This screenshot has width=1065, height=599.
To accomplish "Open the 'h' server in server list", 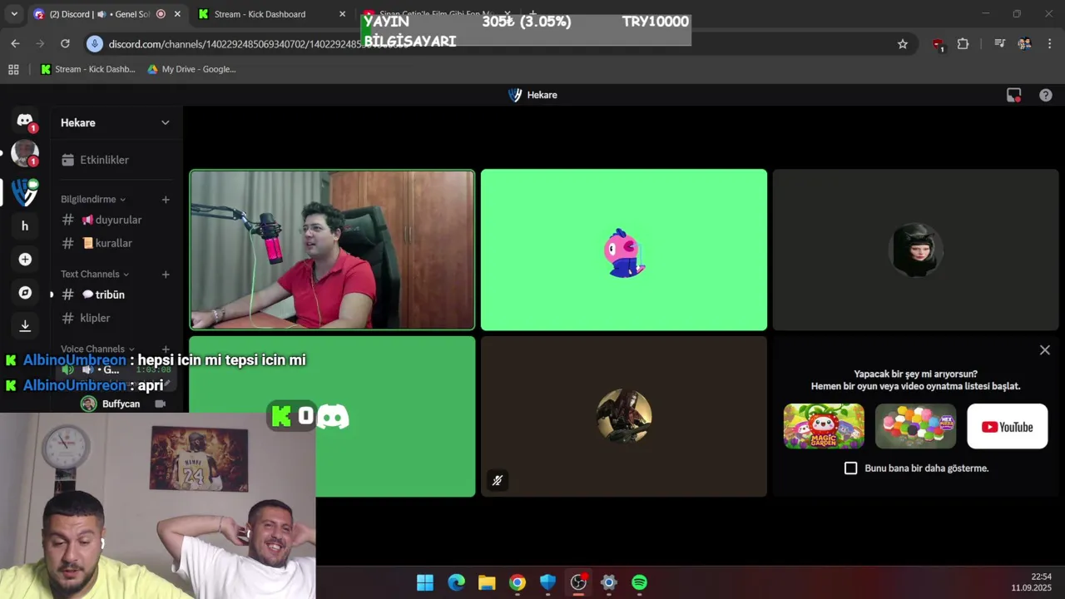I will pos(25,226).
